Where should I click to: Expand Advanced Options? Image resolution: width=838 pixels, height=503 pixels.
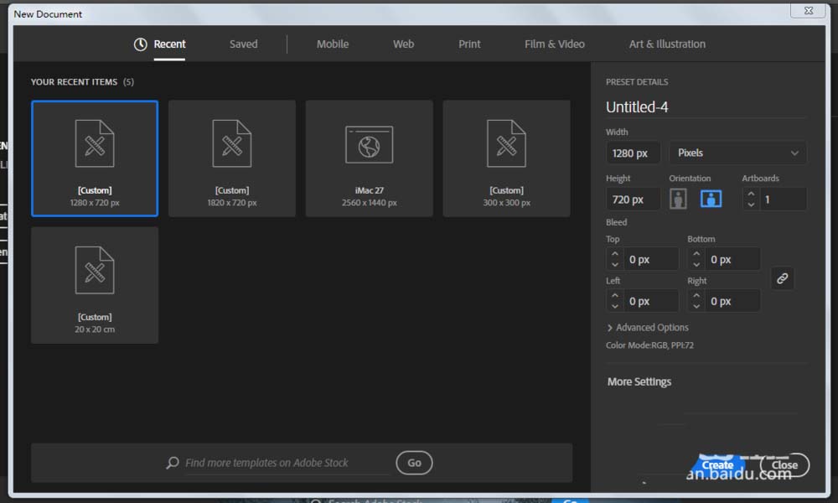click(647, 327)
